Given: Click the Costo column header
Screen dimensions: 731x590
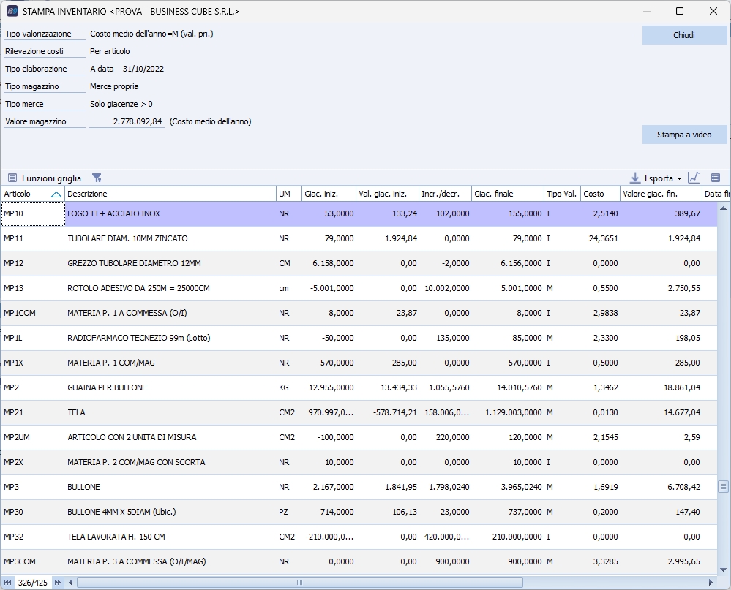Looking at the screenshot, I should pos(599,194).
